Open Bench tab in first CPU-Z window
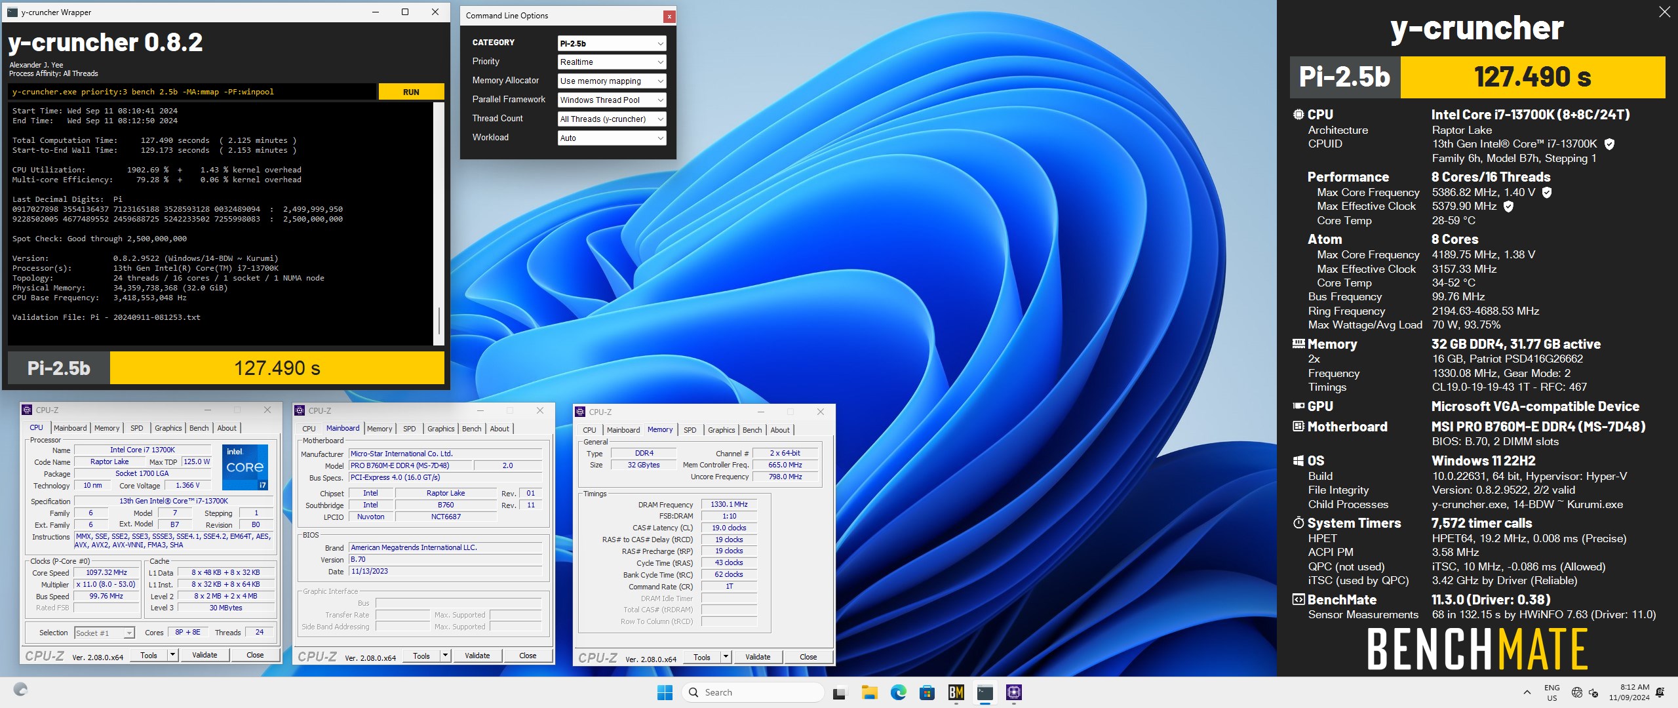 click(199, 428)
